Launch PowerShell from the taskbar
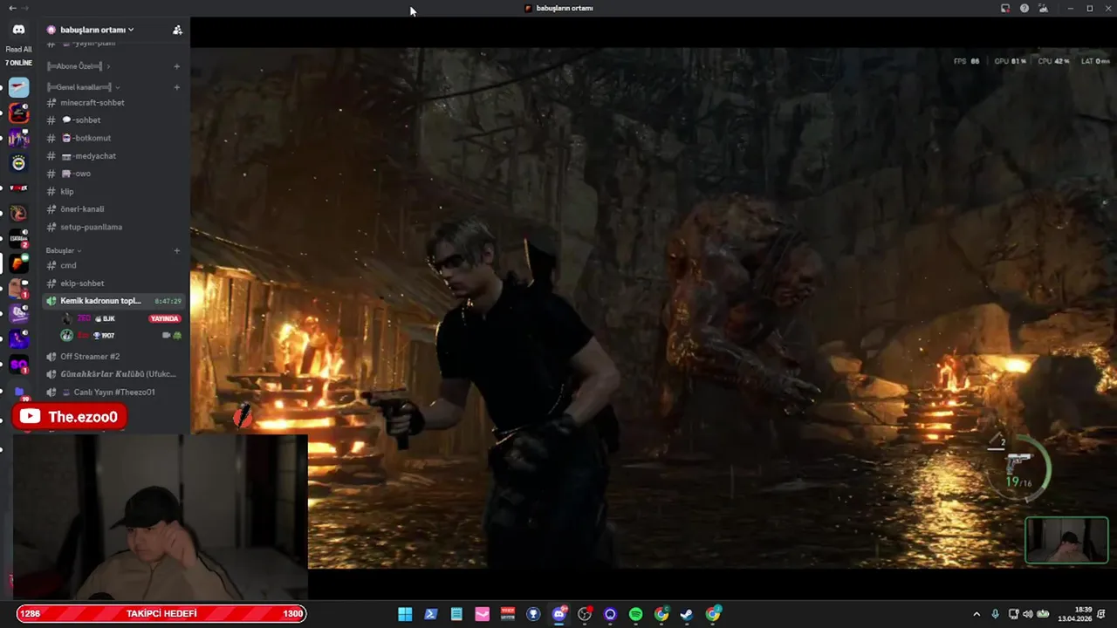Screen dimensions: 1117x628 430,614
